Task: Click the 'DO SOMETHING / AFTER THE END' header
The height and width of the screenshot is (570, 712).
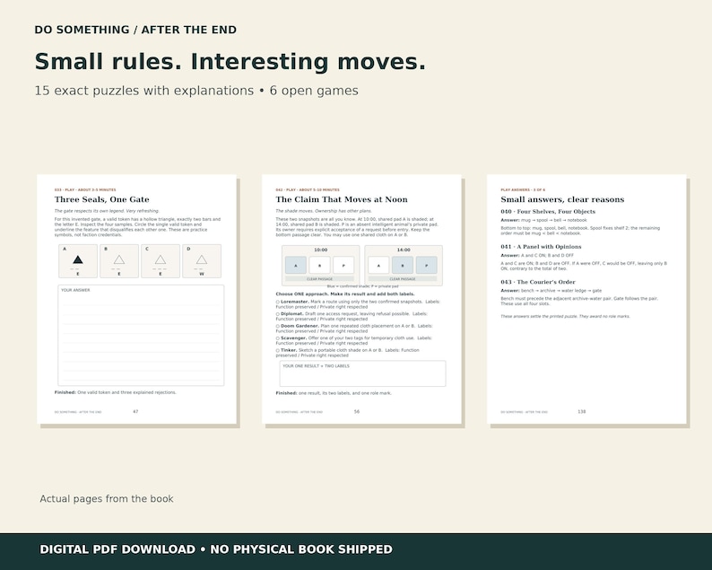Action: pyautogui.click(x=135, y=30)
